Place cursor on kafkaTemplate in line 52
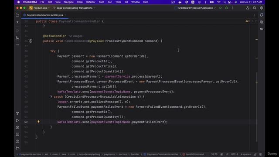This screenshot has width=279, height=157. [69, 122]
